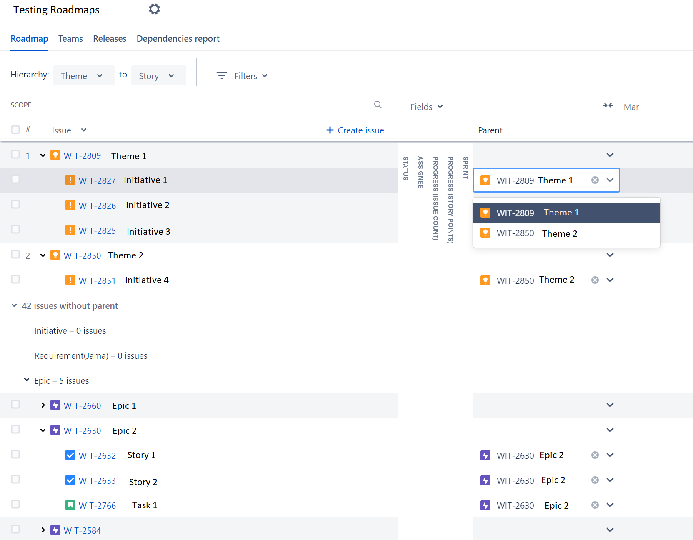Click the story icon of WIT-2632
693x540 pixels.
tap(70, 455)
